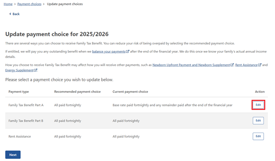
Task: Click external link icon beside Rent Assistance link
Action: (260, 65)
